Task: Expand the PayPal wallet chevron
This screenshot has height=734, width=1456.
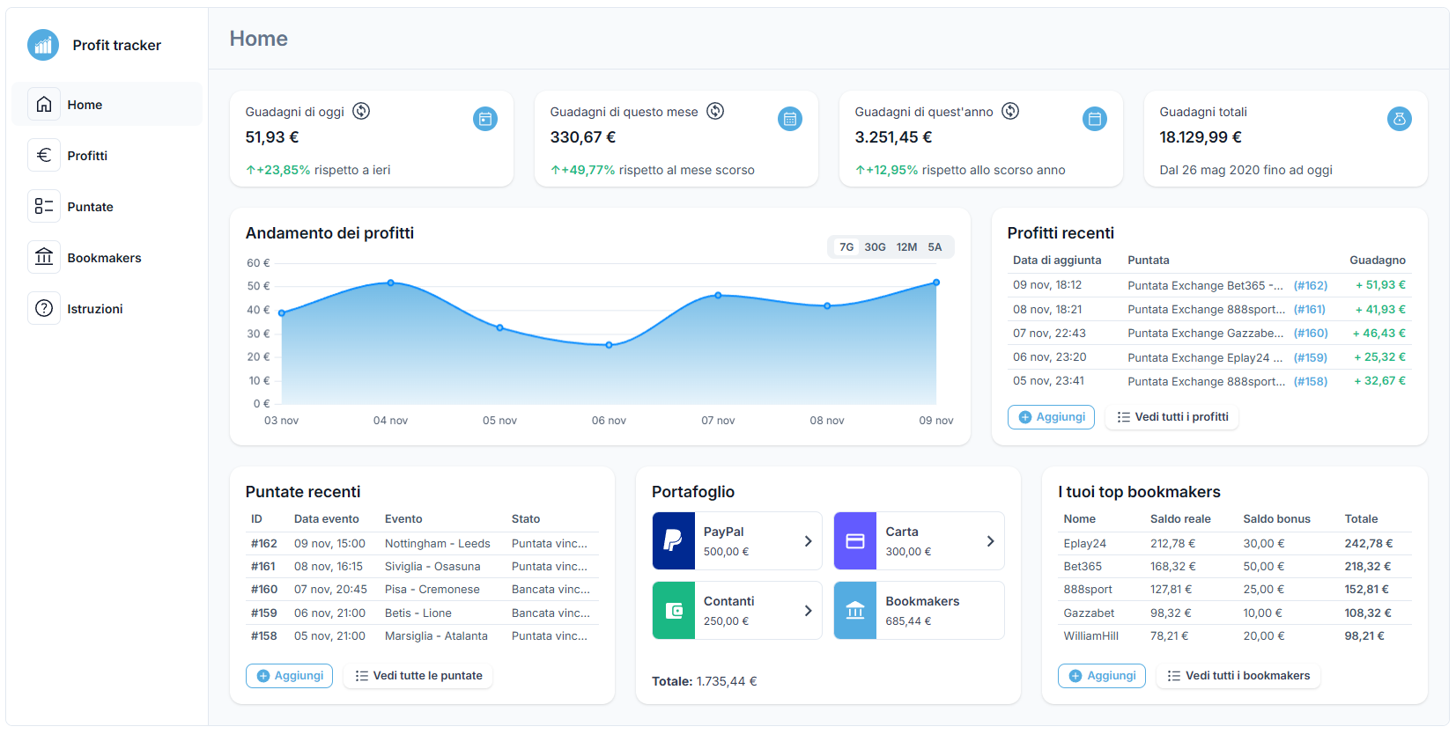Action: tap(808, 541)
